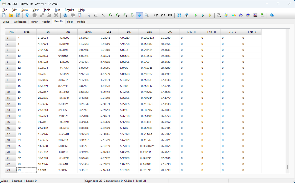Image resolution: width=296 pixels, height=183 pixels.
Task: Switch to y-z plane view
Action: pyautogui.click(x=163, y=15)
